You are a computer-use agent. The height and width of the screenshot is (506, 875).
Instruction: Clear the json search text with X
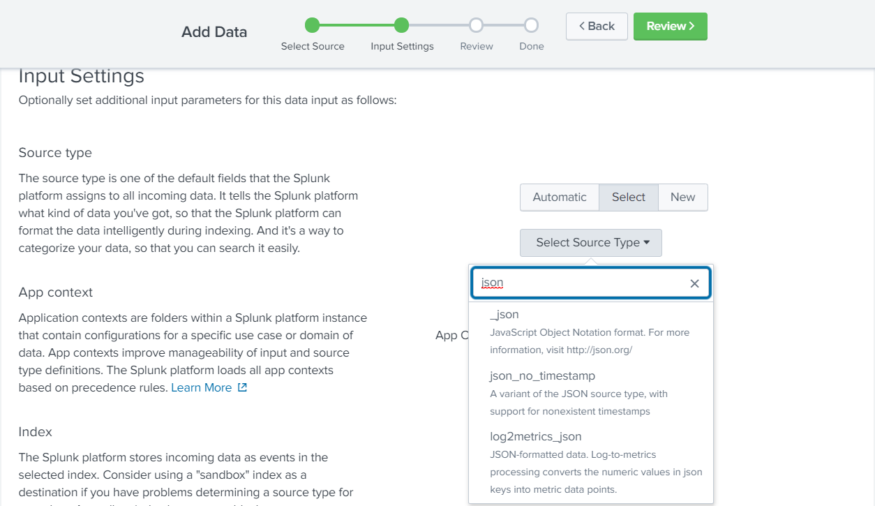694,283
